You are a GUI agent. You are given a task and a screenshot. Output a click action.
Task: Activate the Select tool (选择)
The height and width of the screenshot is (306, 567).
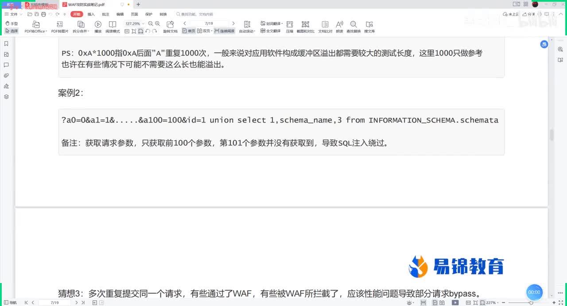pyautogui.click(x=12, y=31)
